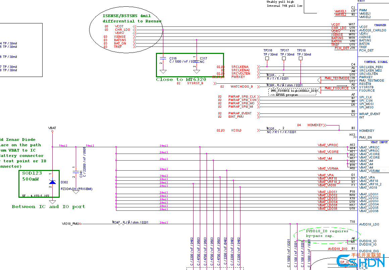Click the blue 'WRAP_EVENT' pin name

[x=370, y=114]
